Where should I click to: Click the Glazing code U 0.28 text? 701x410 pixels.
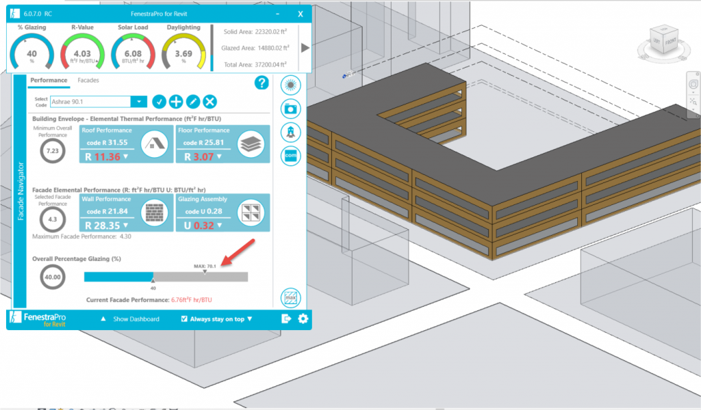click(203, 211)
